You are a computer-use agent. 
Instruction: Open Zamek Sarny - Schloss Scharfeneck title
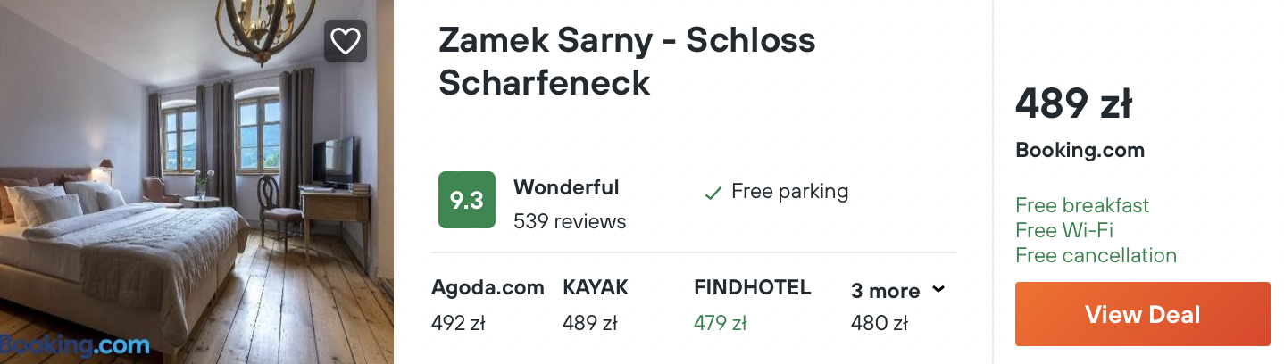(x=627, y=61)
